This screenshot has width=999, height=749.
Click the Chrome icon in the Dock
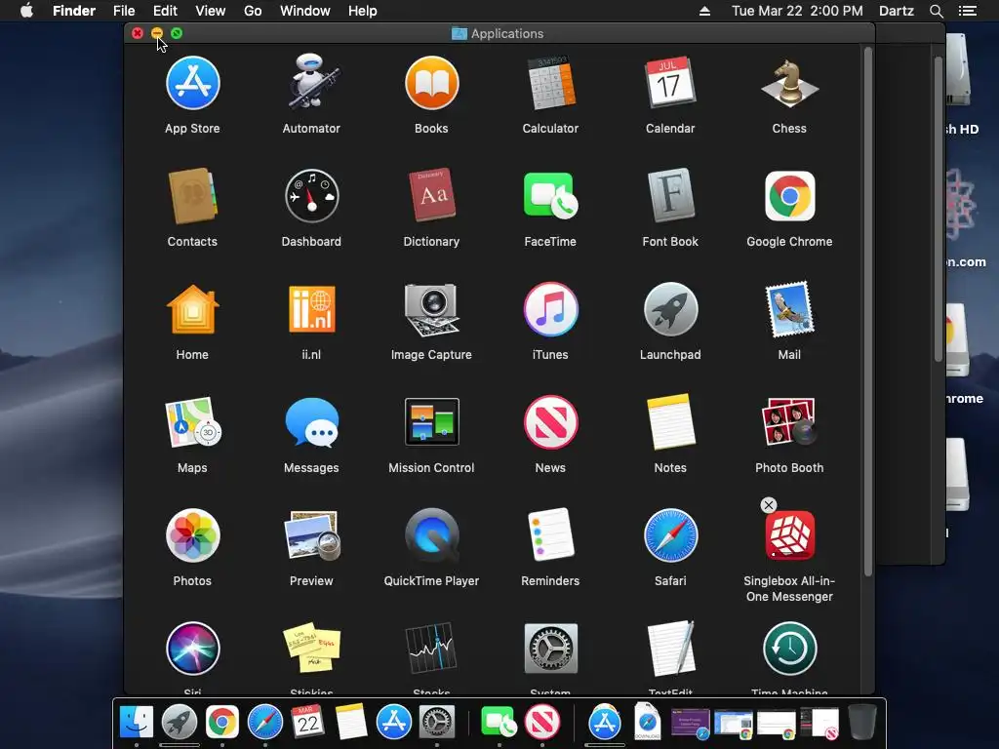tap(221, 723)
